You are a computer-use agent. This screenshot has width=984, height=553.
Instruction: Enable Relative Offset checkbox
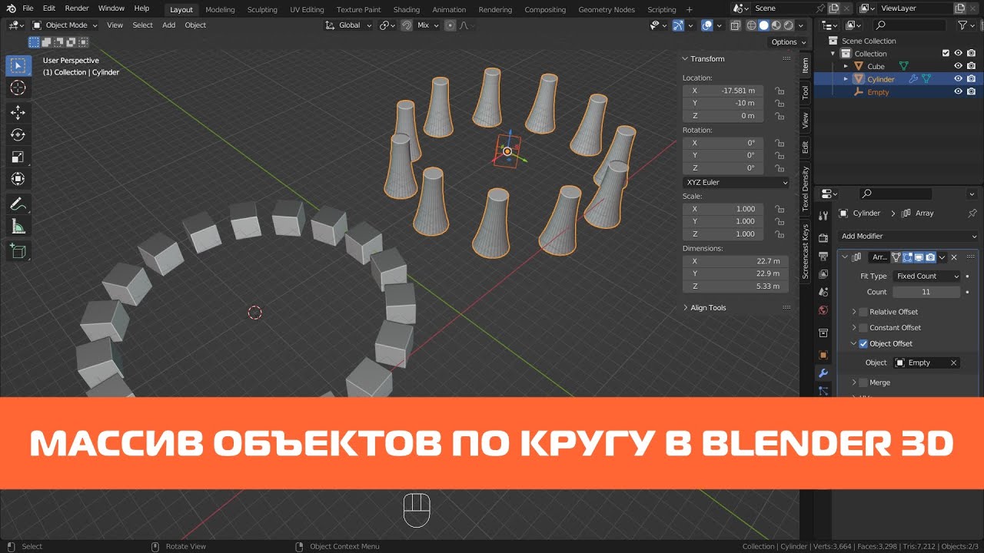(x=863, y=312)
